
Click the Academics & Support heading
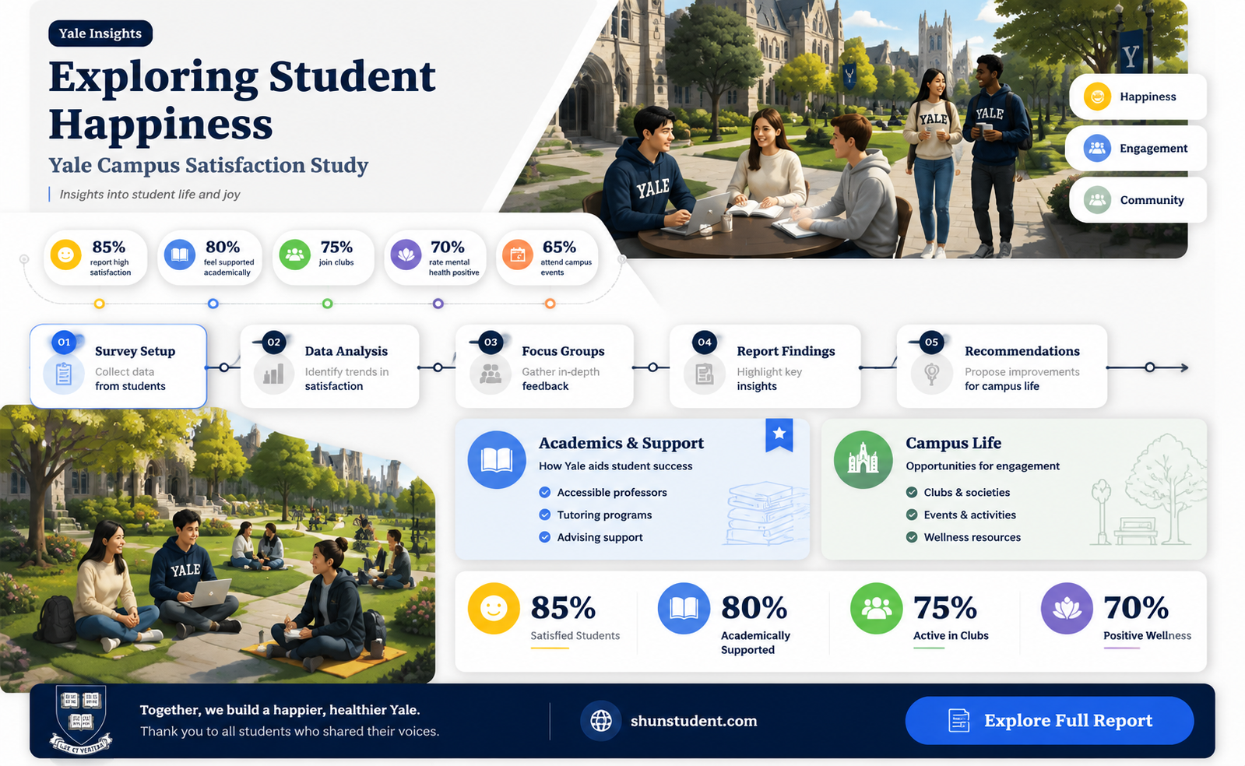point(621,443)
